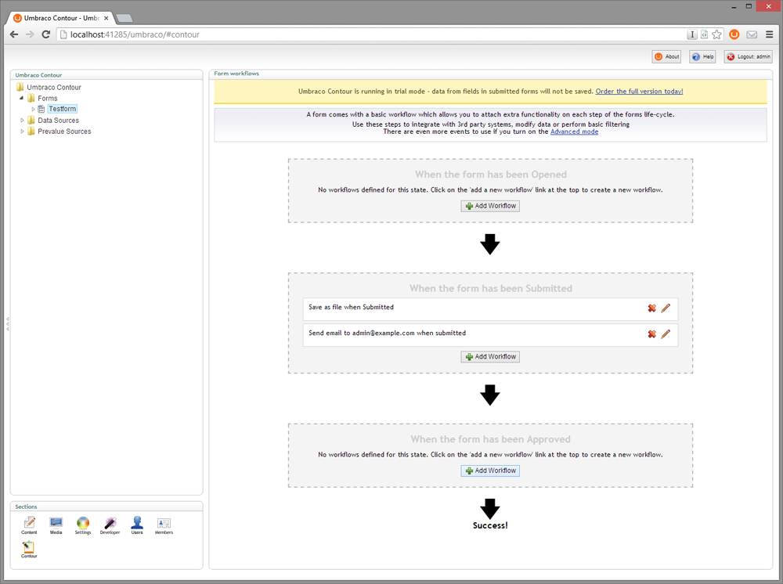Open the Users section icon
This screenshot has height=584, width=783.
137,525
